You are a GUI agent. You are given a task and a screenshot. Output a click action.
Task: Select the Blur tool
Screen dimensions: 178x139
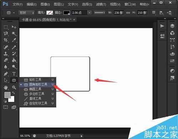[x=6, y=67]
